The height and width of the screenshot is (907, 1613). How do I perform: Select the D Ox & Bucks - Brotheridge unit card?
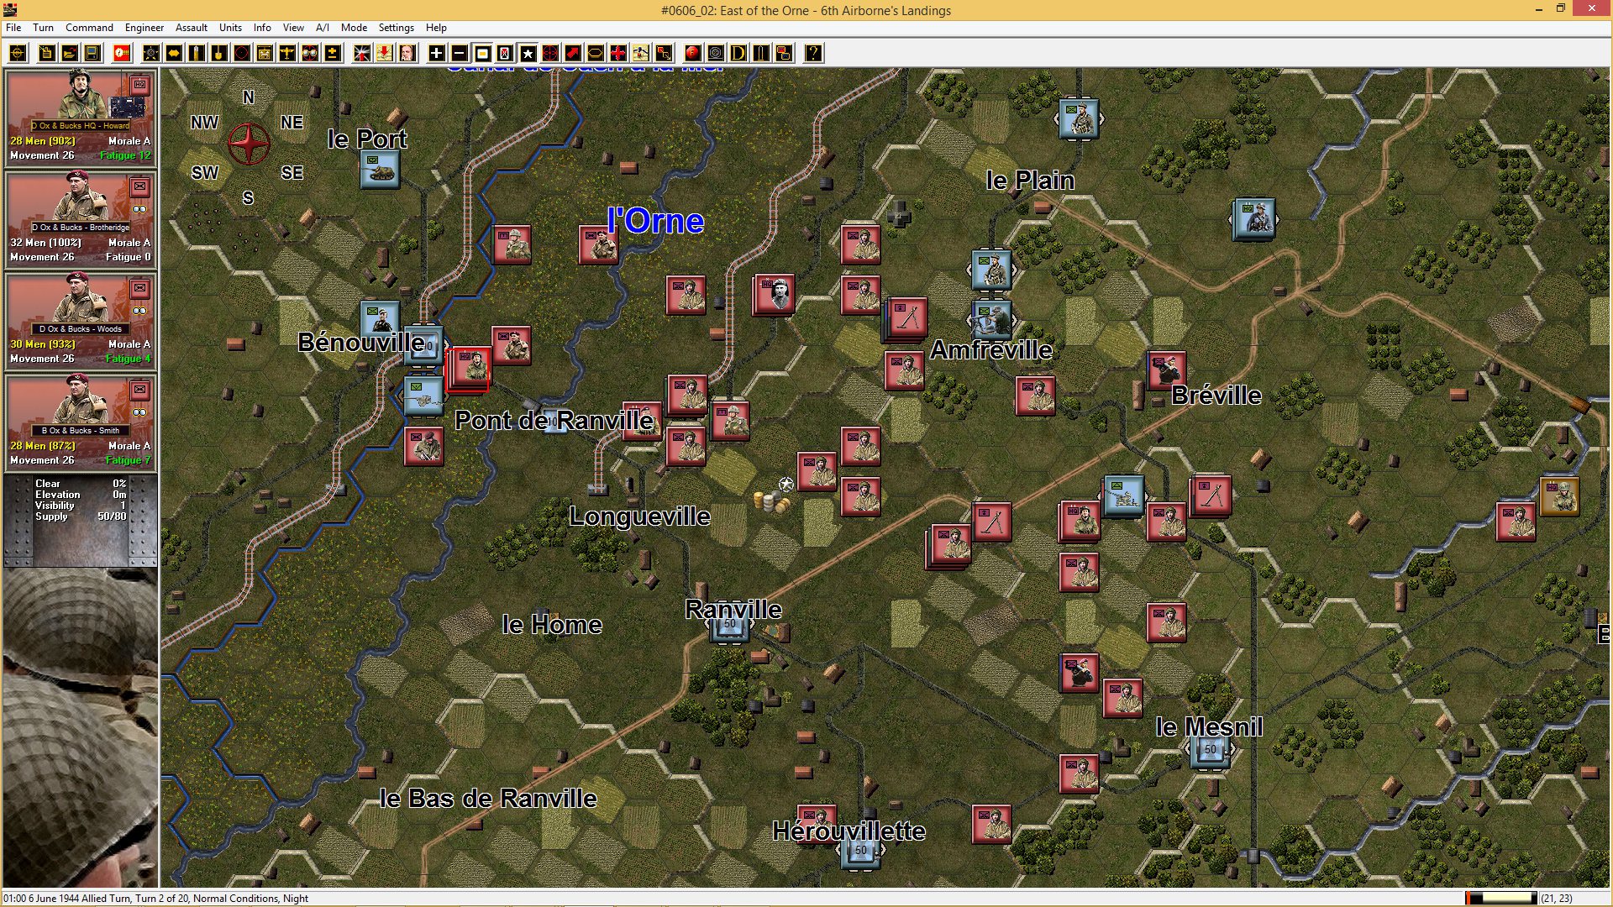[81, 219]
